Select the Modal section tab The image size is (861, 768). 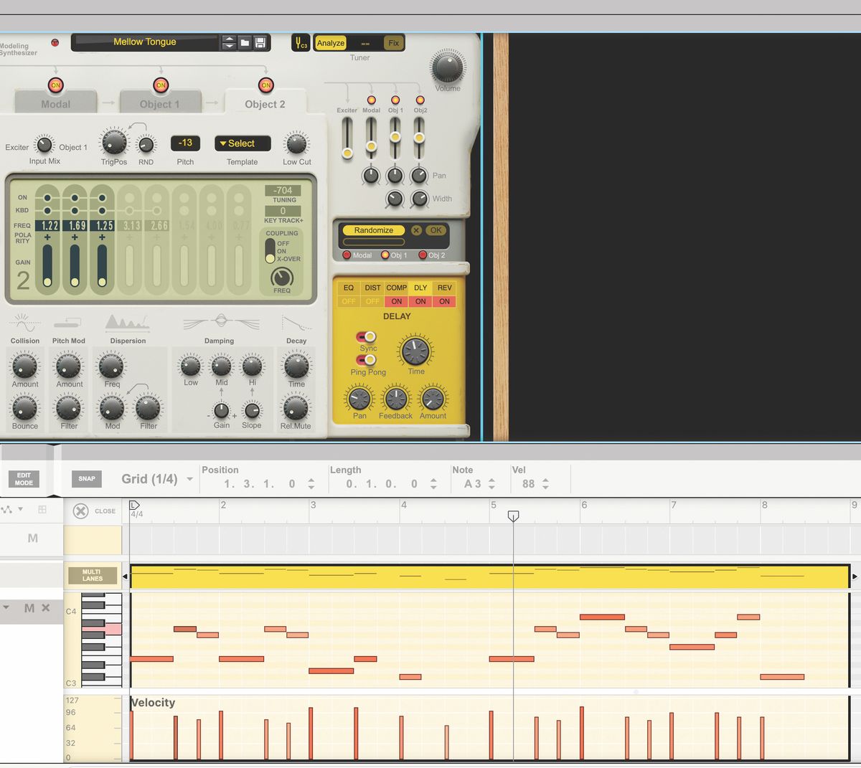(55, 103)
